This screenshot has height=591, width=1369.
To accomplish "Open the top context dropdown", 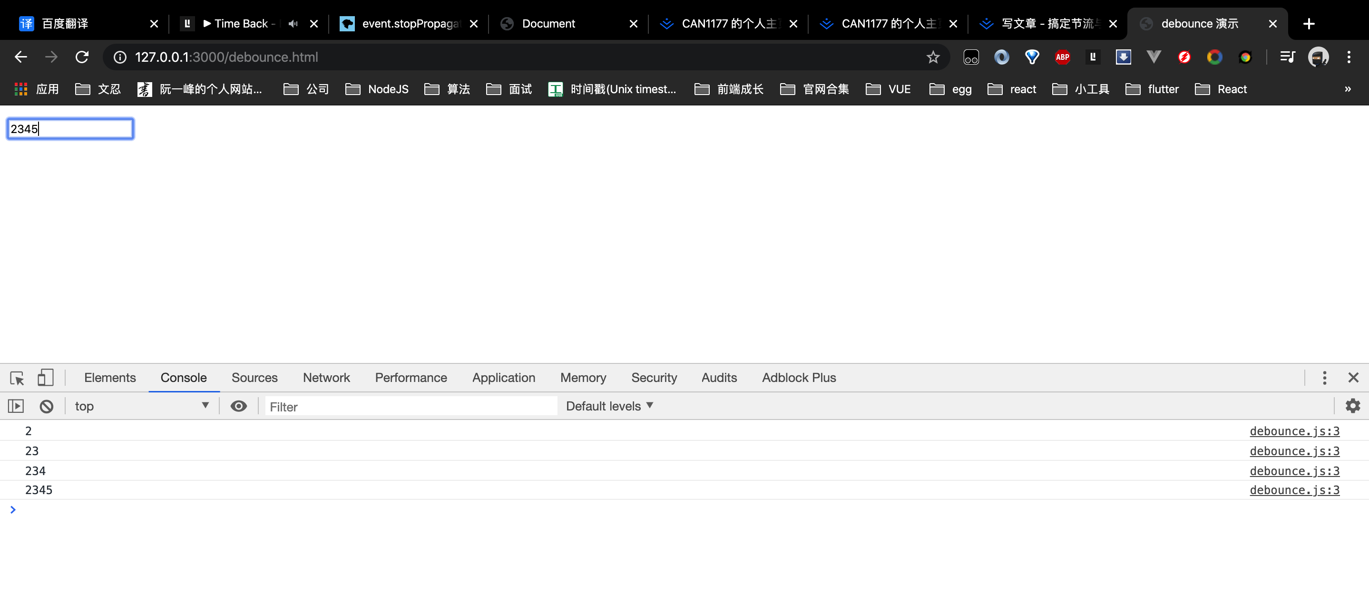I will (x=141, y=406).
